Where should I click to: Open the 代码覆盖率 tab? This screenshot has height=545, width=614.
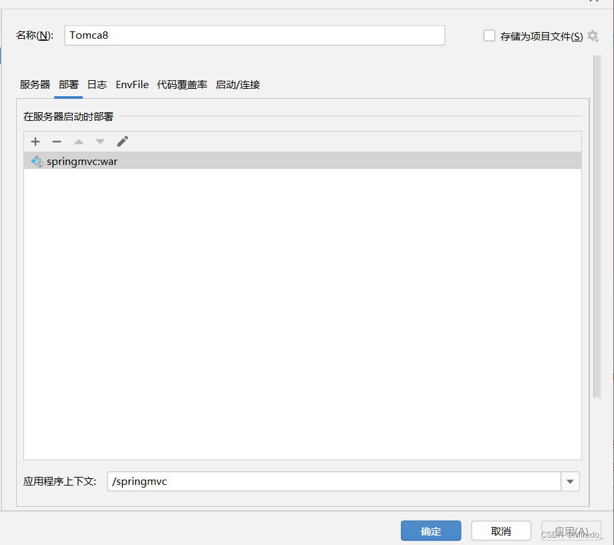pyautogui.click(x=182, y=85)
